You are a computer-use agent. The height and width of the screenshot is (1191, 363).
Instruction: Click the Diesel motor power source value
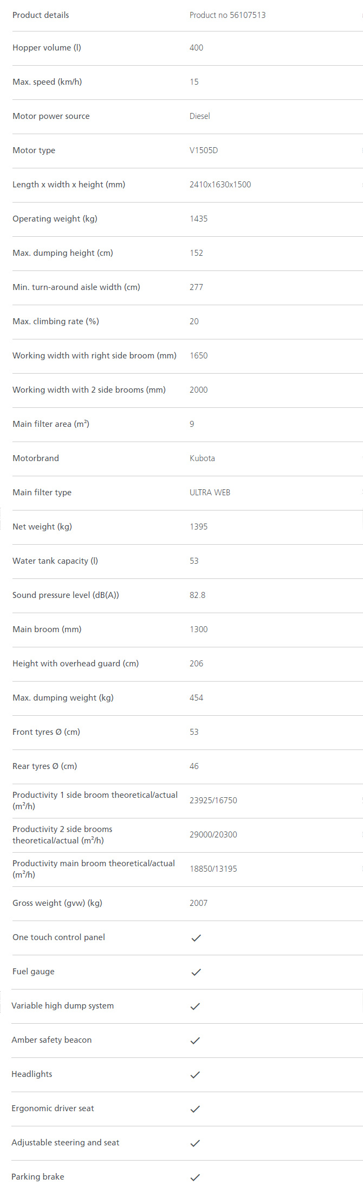tap(200, 116)
